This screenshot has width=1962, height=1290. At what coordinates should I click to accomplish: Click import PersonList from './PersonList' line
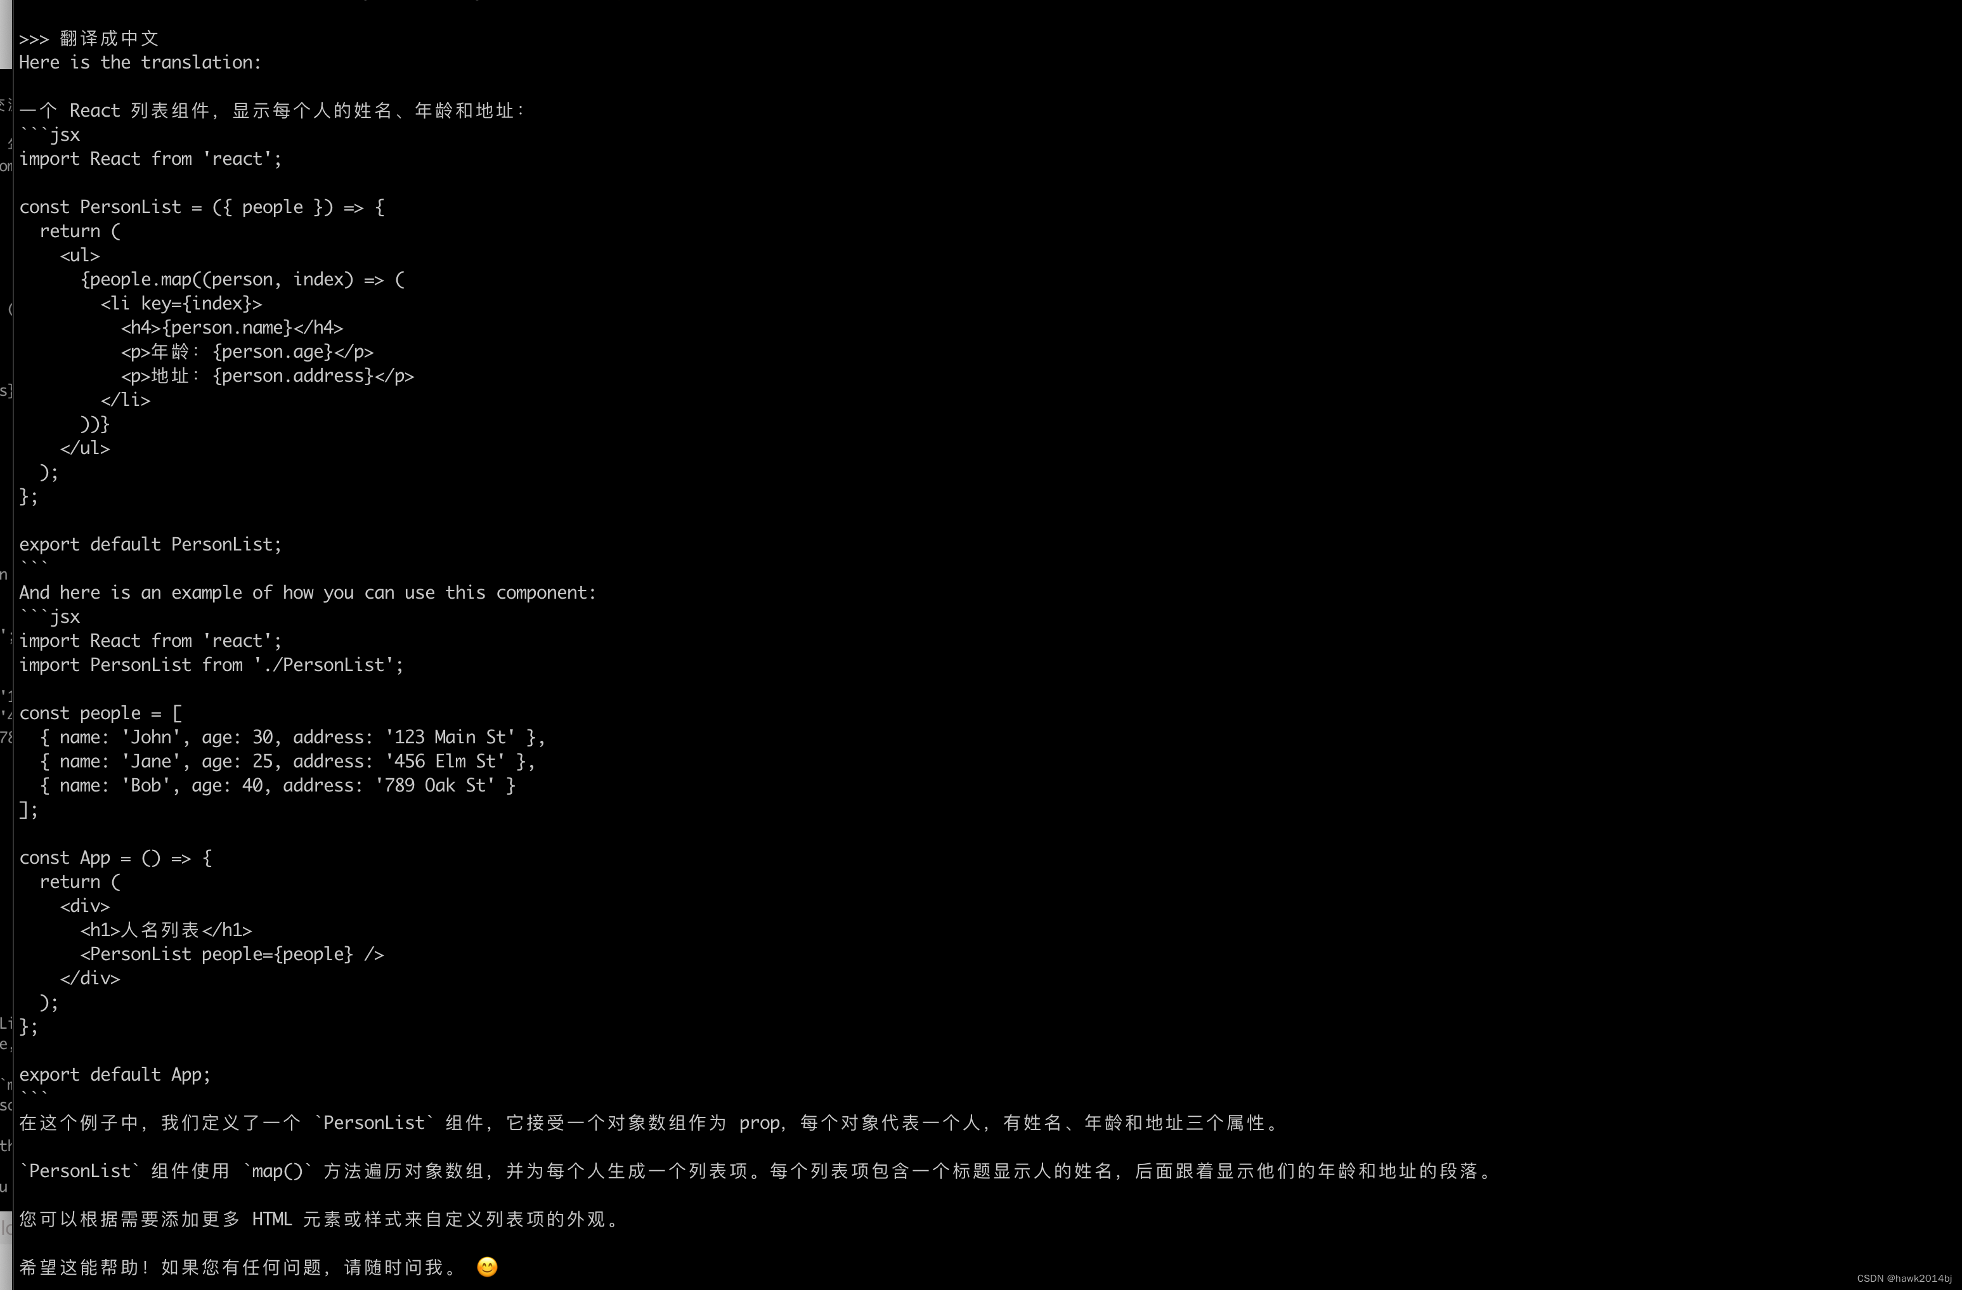pyautogui.click(x=211, y=665)
